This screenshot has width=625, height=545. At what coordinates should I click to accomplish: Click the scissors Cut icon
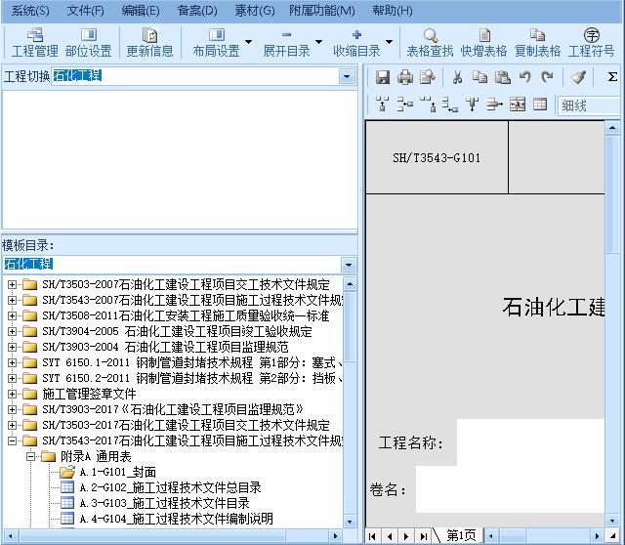click(x=456, y=77)
